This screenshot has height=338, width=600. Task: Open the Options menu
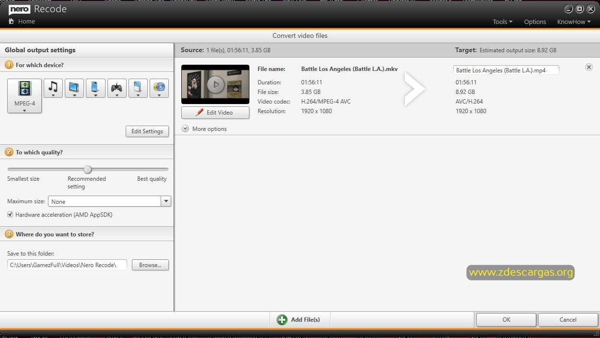(x=535, y=22)
